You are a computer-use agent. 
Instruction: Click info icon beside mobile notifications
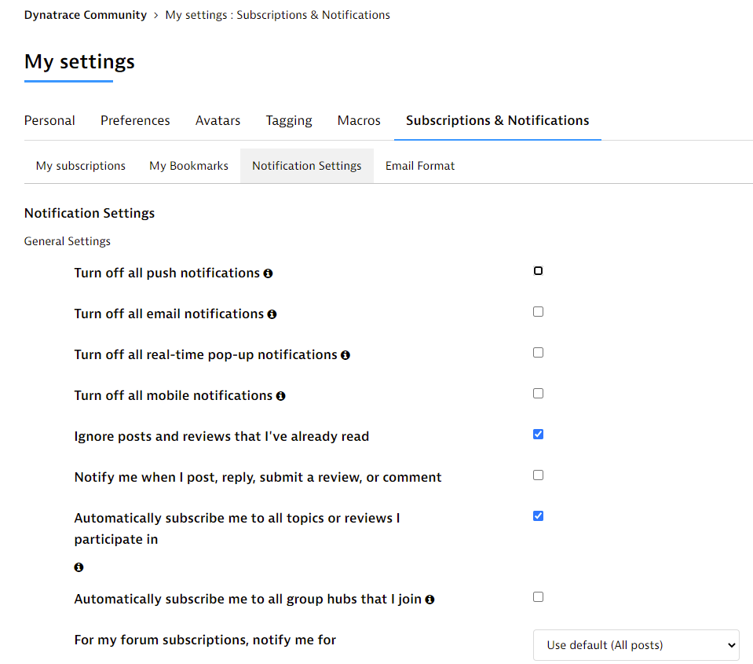coord(280,396)
